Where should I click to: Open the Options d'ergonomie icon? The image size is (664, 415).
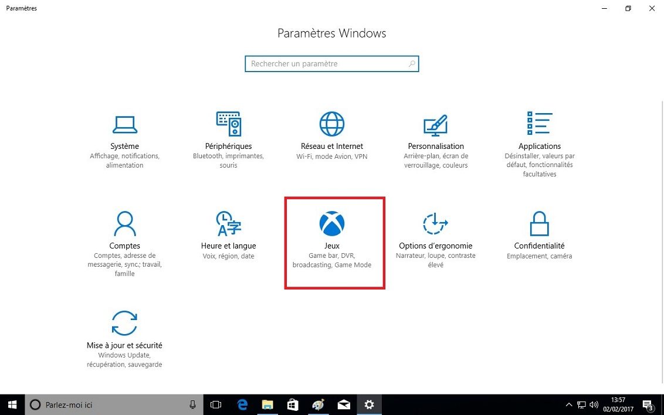point(435,223)
